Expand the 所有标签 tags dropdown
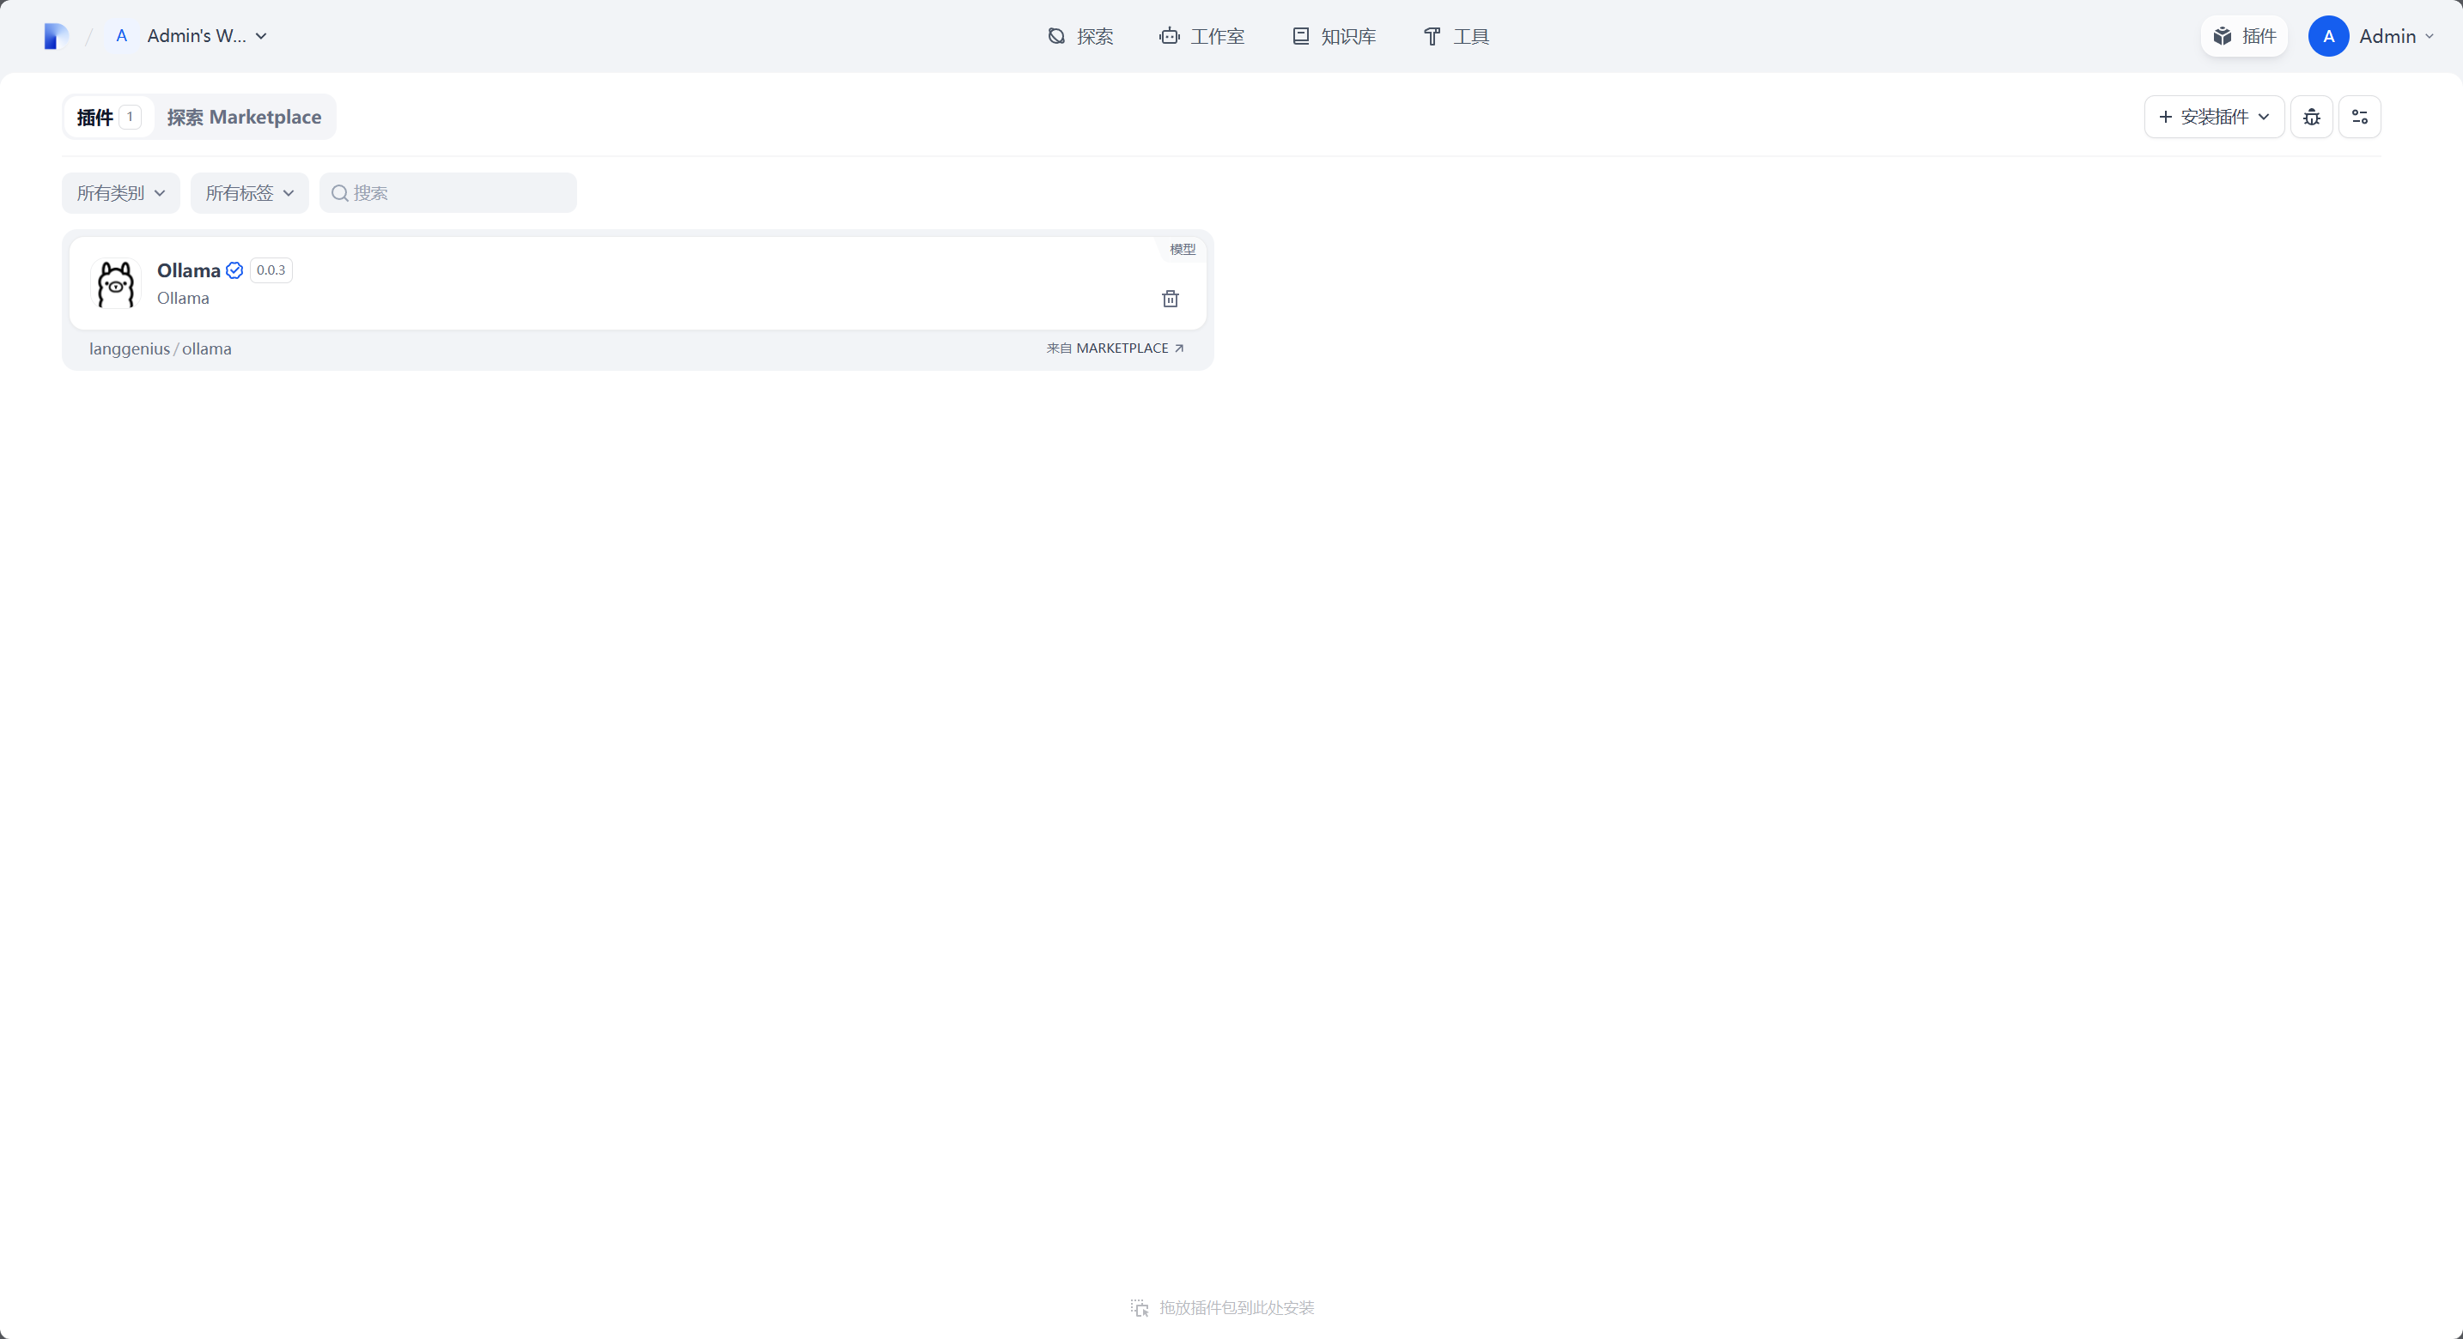This screenshot has height=1339, width=2463. coord(248,193)
